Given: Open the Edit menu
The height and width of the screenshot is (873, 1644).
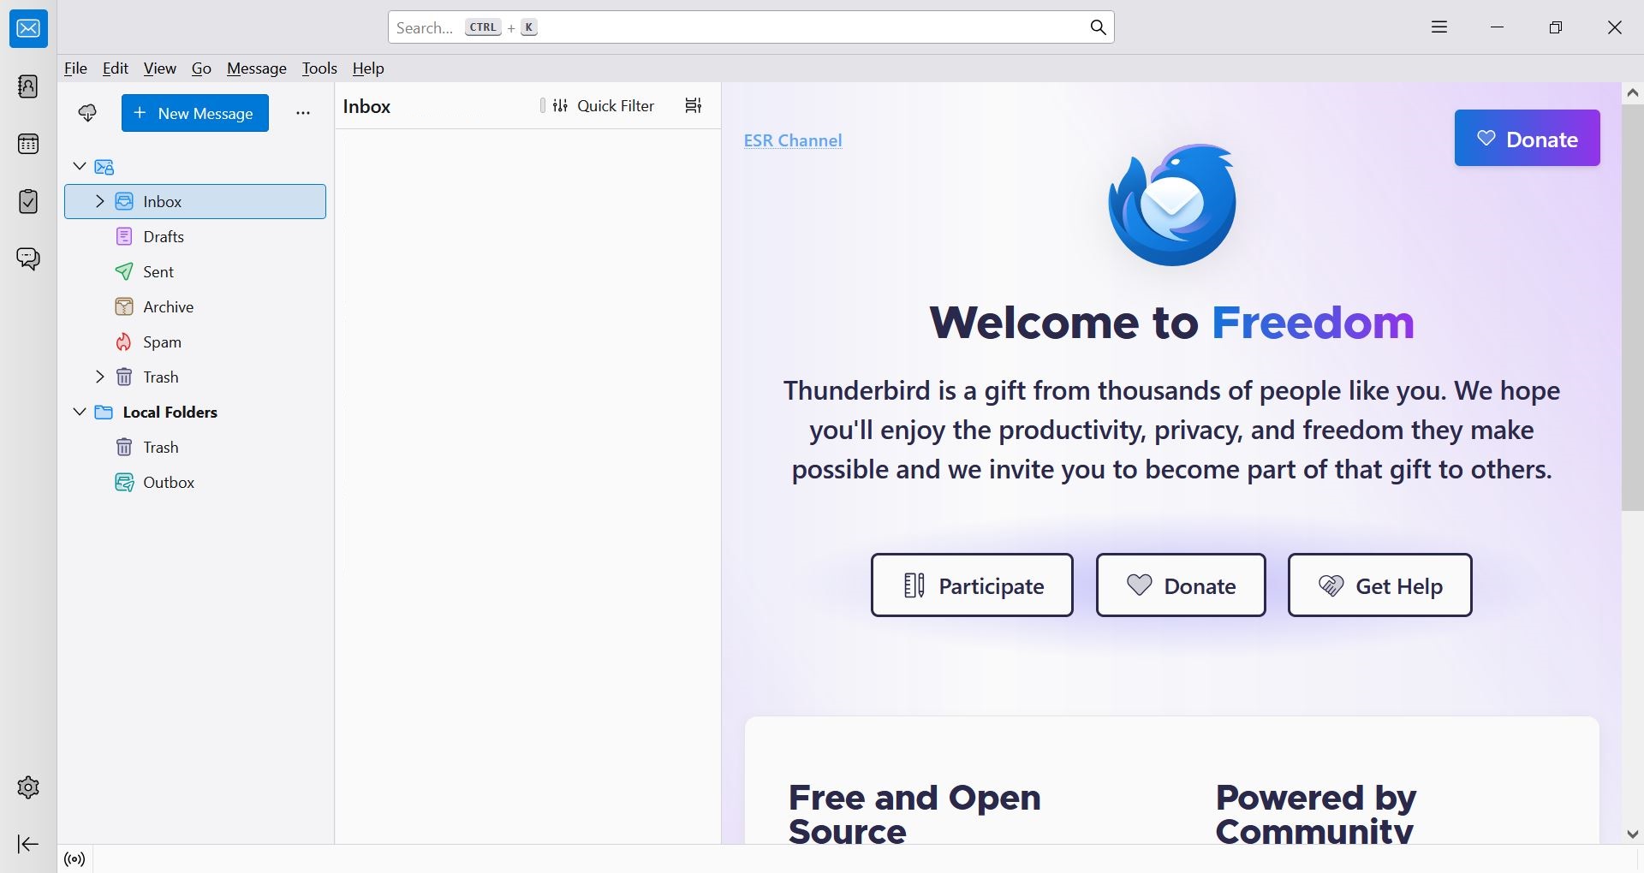Looking at the screenshot, I should 116,68.
